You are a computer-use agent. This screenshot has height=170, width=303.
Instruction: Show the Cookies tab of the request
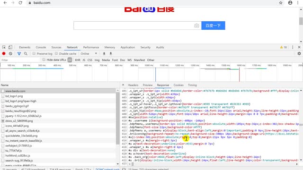[178, 85]
